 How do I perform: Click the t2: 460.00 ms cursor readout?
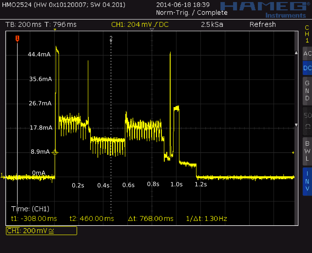click(x=92, y=219)
